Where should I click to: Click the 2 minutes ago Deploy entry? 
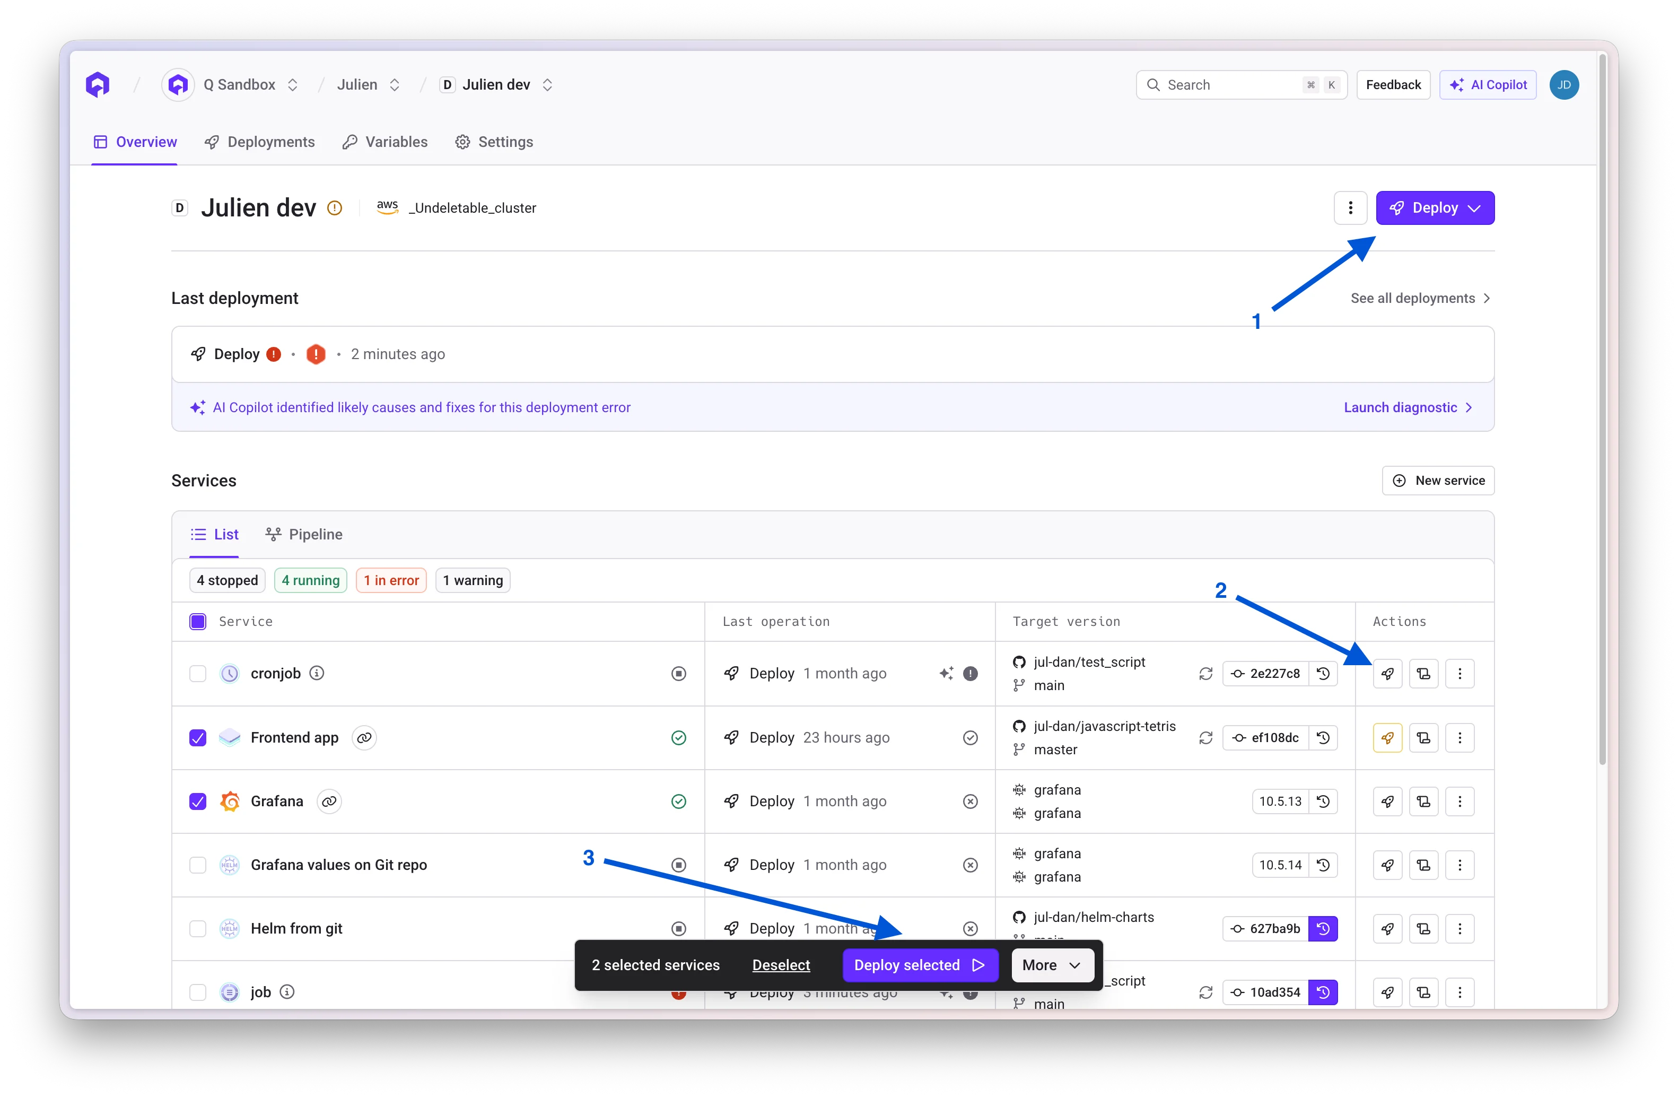click(833, 354)
